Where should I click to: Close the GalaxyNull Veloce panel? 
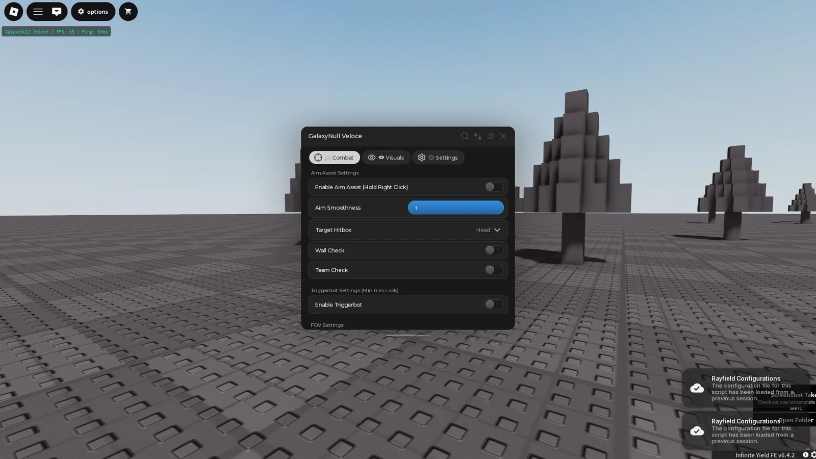click(x=503, y=136)
